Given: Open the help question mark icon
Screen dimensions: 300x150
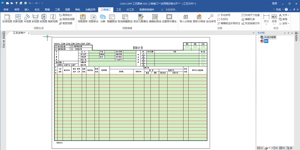Looking at the screenshot, I should 286,9.
